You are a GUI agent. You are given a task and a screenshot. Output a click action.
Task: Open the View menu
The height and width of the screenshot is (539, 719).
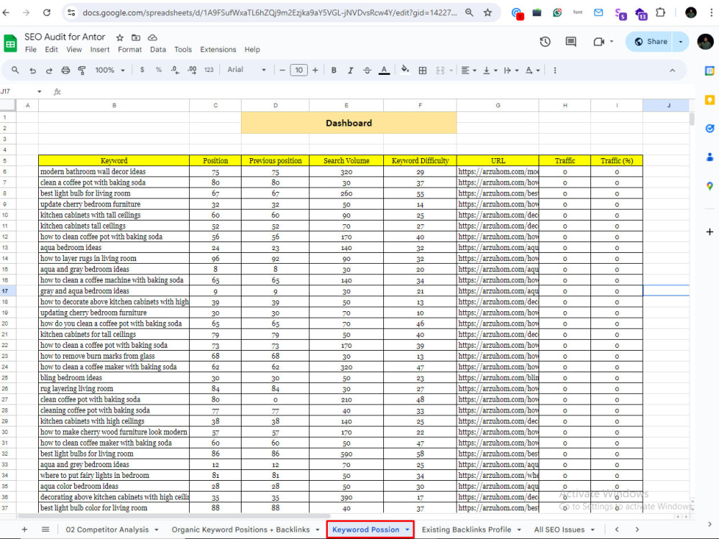click(x=74, y=50)
